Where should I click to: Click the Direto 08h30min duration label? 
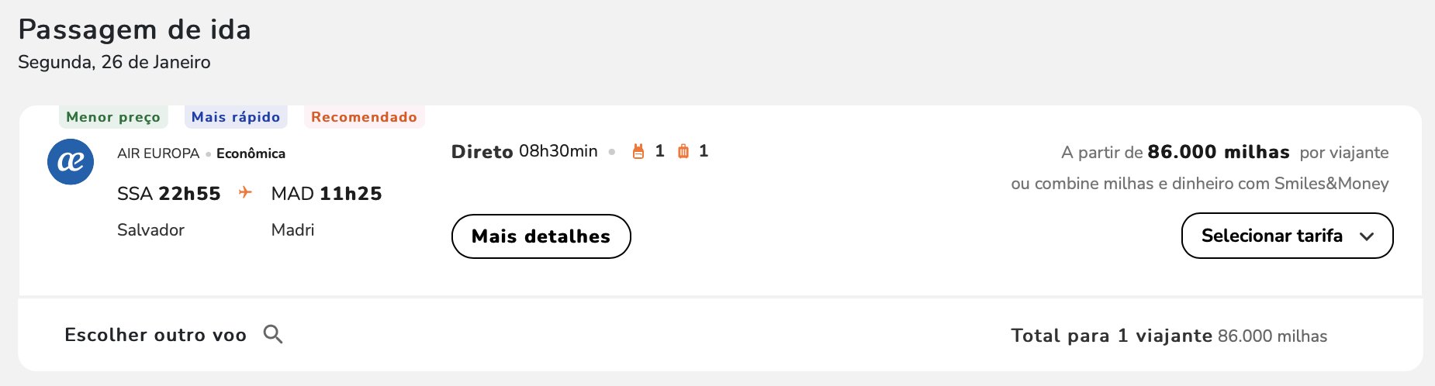coord(524,151)
